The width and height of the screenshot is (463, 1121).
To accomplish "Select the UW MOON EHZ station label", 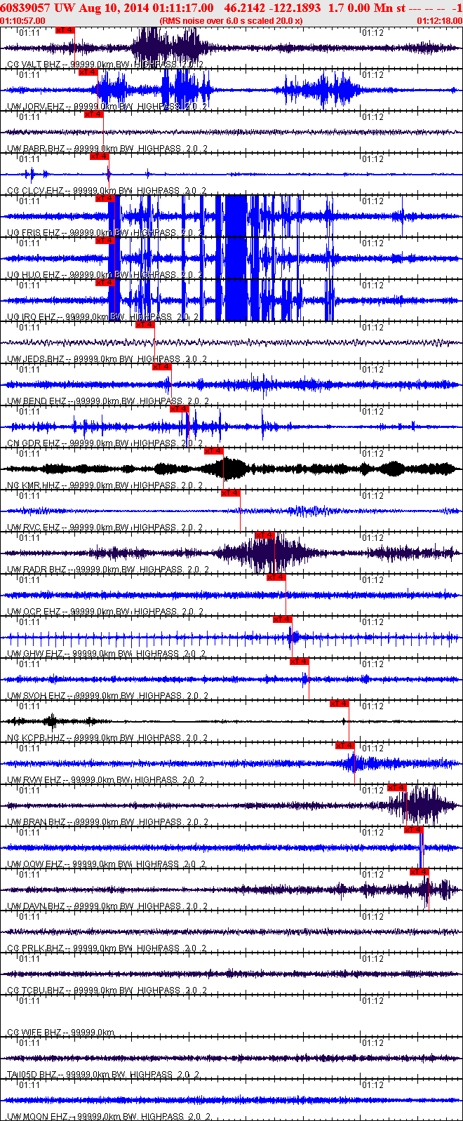I will tap(36, 1117).
